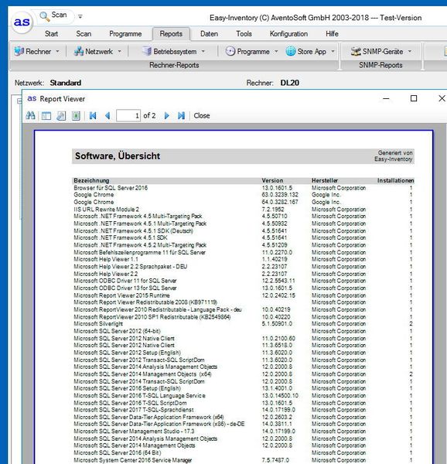Select the Reports ribbon tab
Image resolution: width=447 pixels, height=464 pixels.
171,34
